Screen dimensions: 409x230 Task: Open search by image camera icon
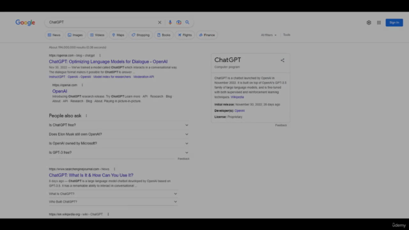[x=179, y=22]
